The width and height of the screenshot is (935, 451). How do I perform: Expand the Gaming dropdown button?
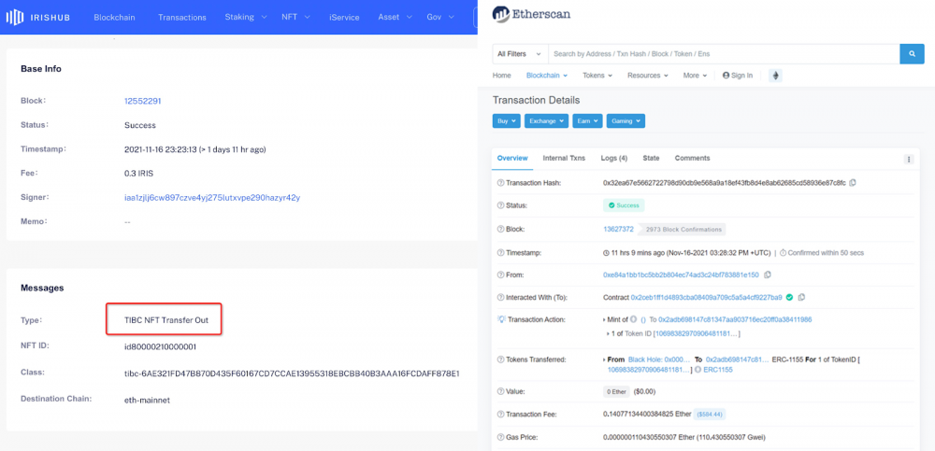[x=626, y=121]
